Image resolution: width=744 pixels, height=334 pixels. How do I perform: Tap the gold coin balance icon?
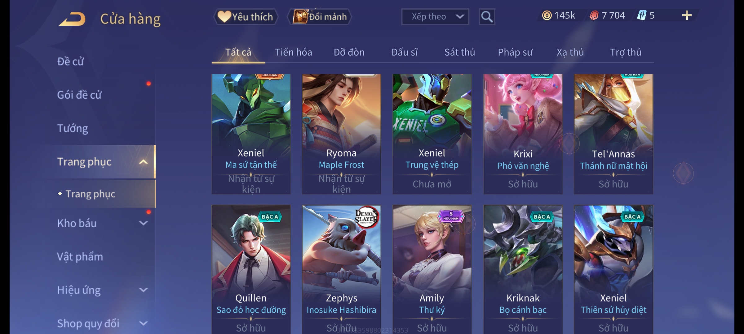[x=547, y=15]
